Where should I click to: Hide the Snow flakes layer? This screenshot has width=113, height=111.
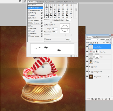[87, 47]
